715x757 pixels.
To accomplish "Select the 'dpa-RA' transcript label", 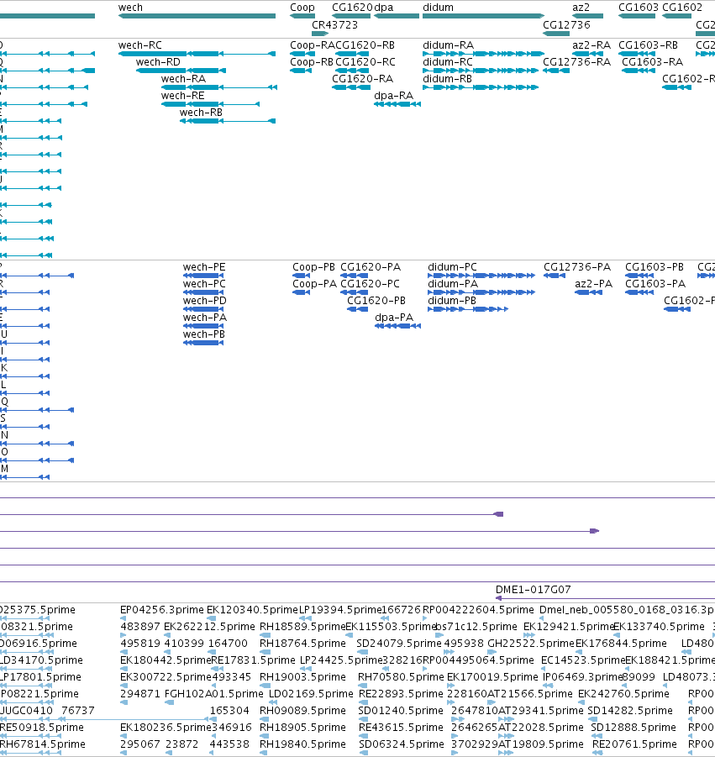I will [x=394, y=96].
